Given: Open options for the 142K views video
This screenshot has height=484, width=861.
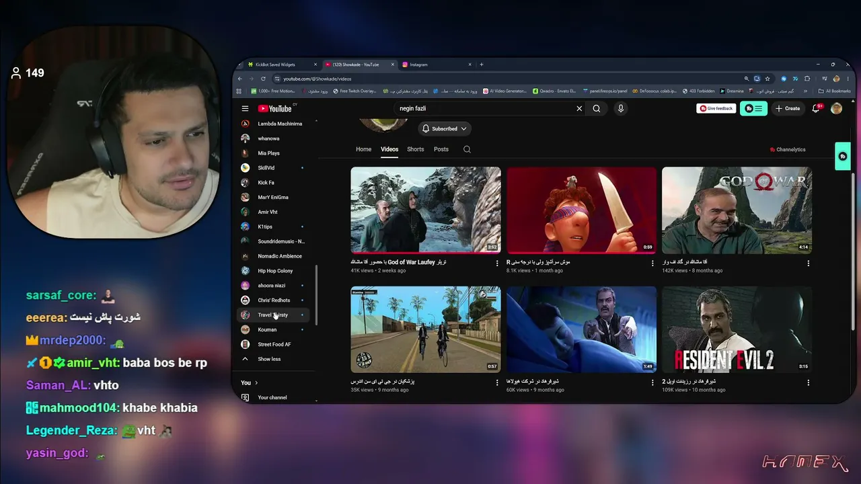Looking at the screenshot, I should (808, 263).
